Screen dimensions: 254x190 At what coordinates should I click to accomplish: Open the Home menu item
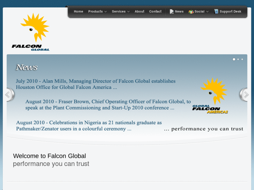(x=79, y=12)
